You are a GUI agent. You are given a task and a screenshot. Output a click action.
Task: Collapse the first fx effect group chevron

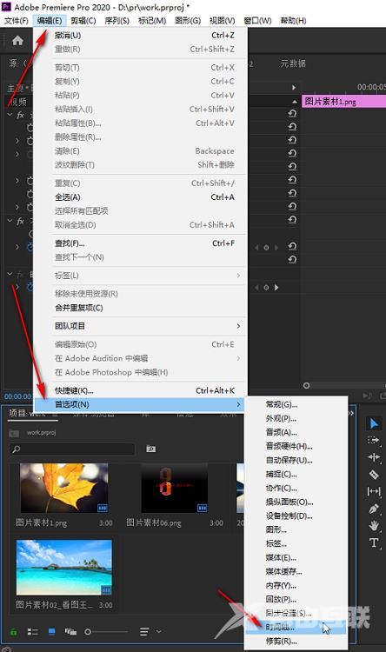click(x=10, y=115)
